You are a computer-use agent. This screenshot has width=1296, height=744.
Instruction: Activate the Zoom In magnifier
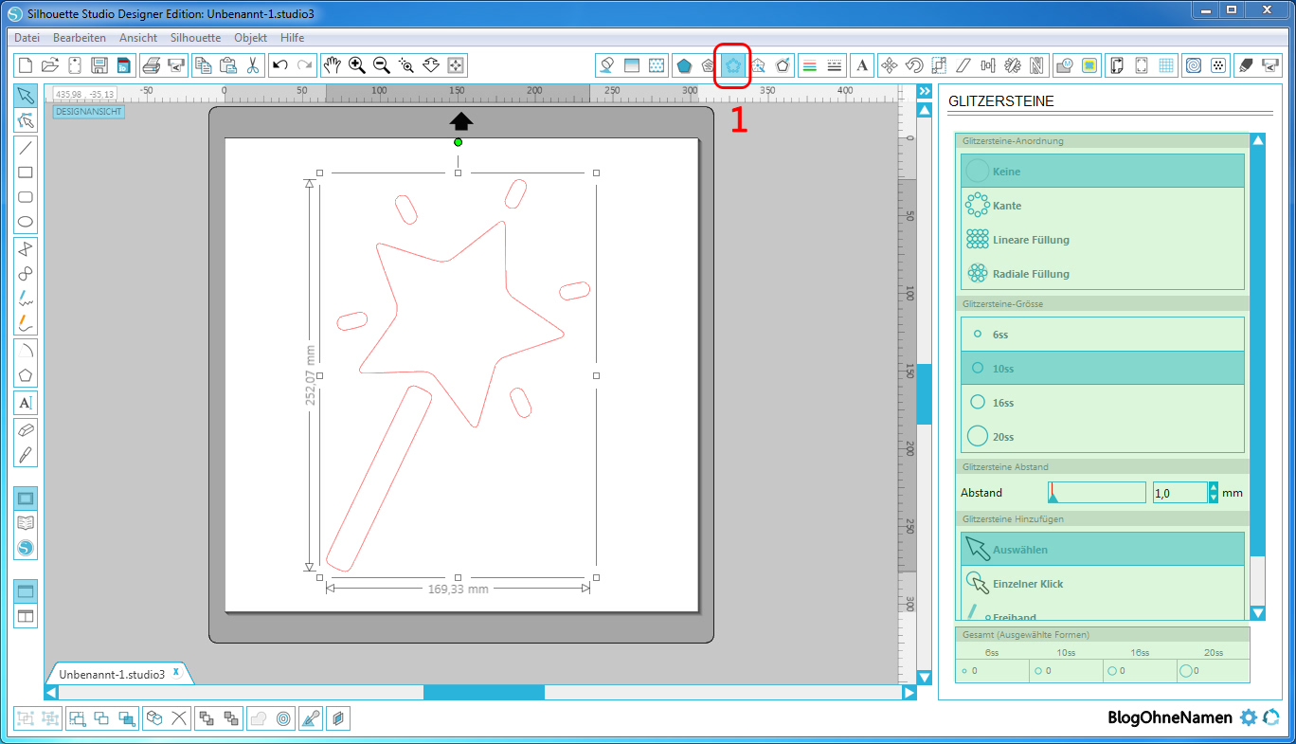357,65
